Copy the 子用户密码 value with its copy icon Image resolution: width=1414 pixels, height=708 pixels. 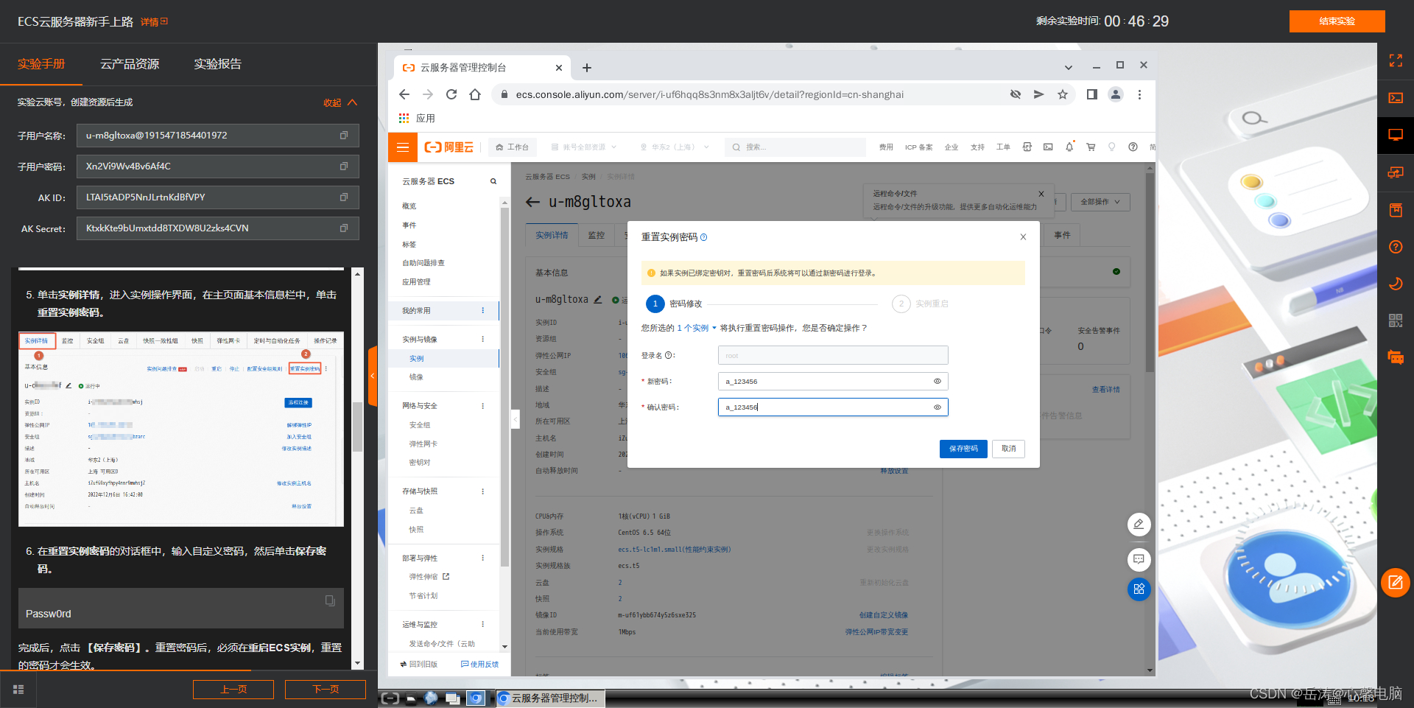(343, 167)
